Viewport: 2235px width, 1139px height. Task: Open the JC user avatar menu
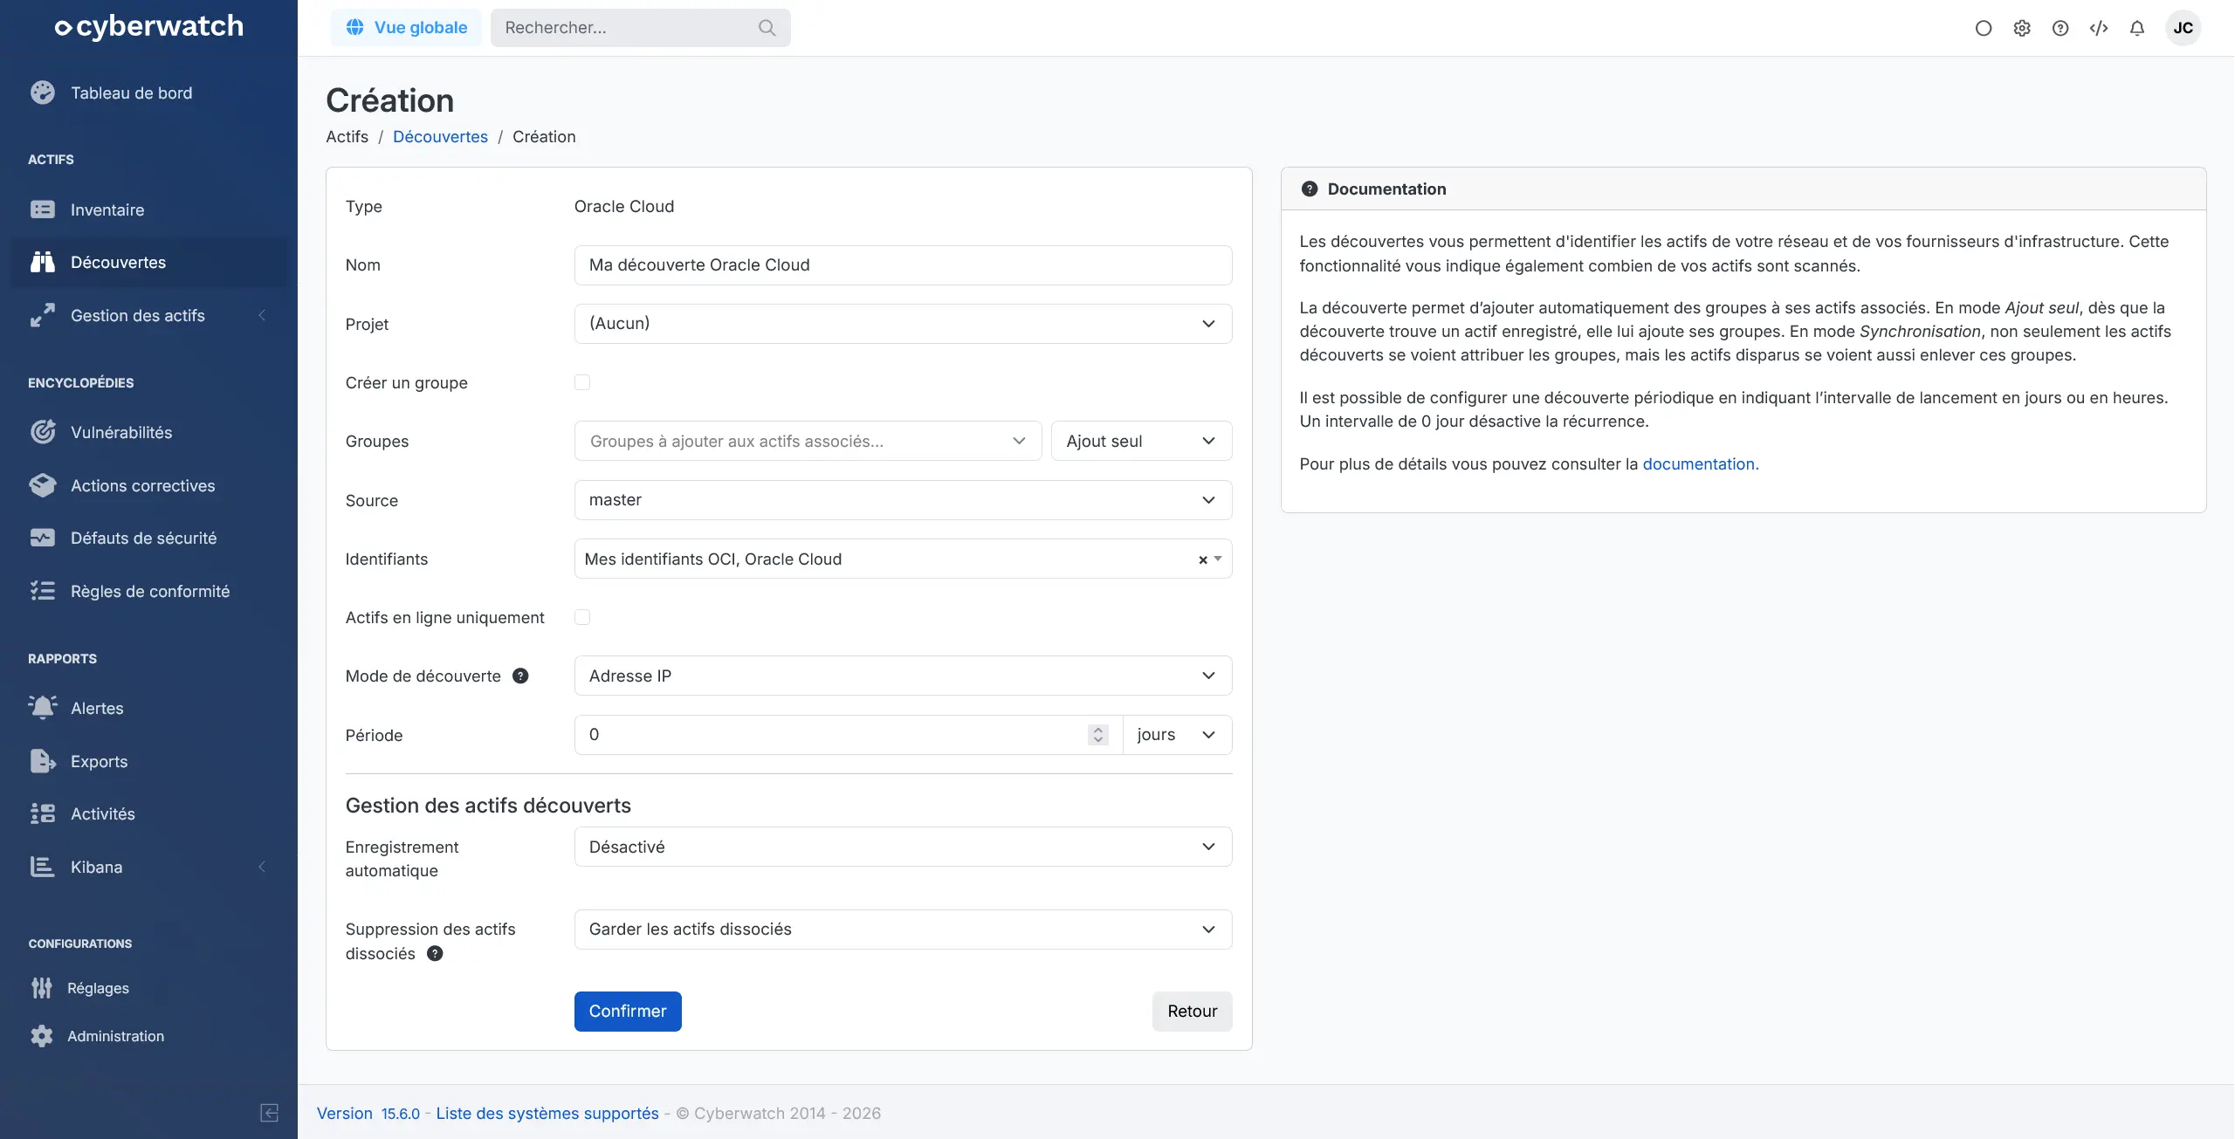point(2182,28)
